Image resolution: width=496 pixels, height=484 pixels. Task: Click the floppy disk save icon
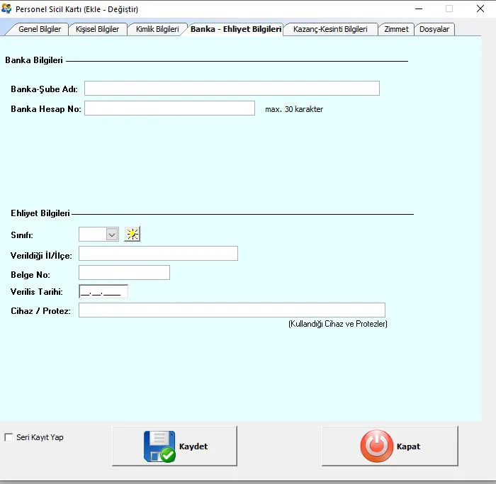pyautogui.click(x=159, y=446)
